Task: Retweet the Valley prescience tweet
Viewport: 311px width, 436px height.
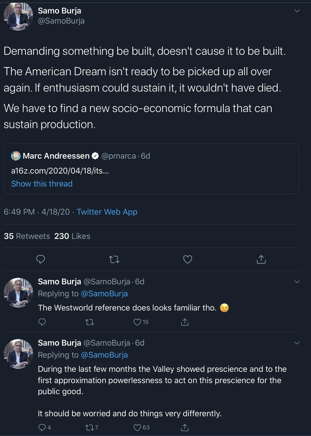Action: pos(90,428)
